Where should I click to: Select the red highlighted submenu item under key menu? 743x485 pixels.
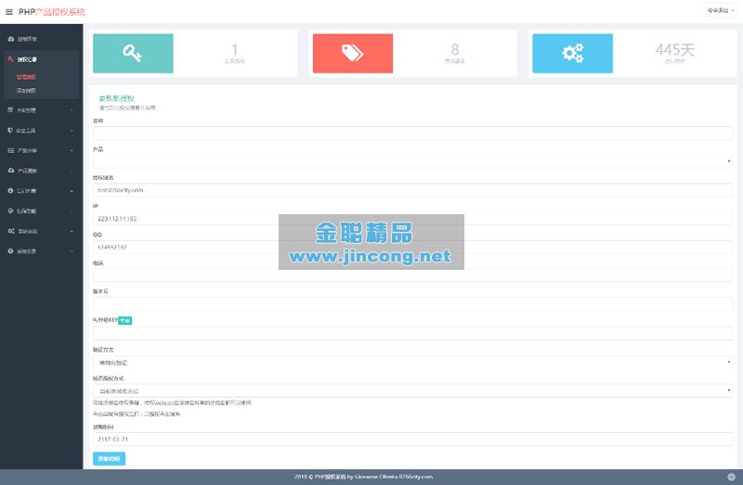[x=27, y=77]
